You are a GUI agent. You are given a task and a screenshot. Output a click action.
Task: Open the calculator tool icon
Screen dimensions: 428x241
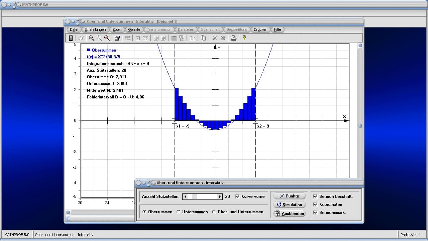[71, 38]
